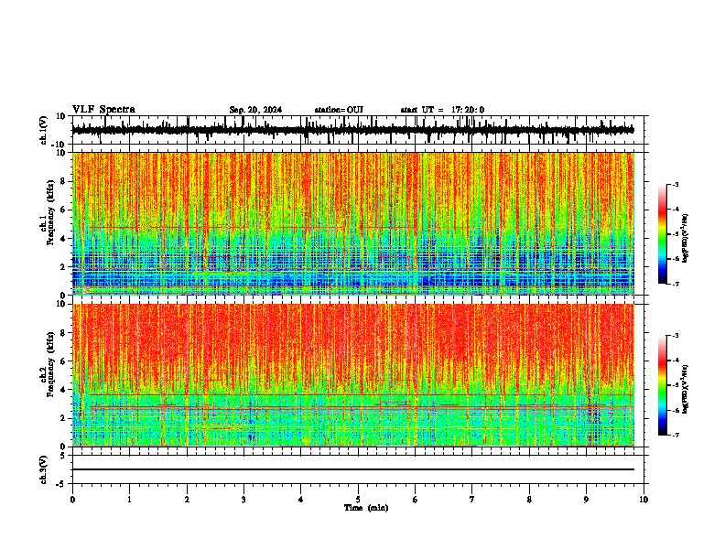Image resolution: width=725 pixels, height=560 pixels.
Task: Click the "VLF Spectra" title text
Action: pyautogui.click(x=103, y=110)
